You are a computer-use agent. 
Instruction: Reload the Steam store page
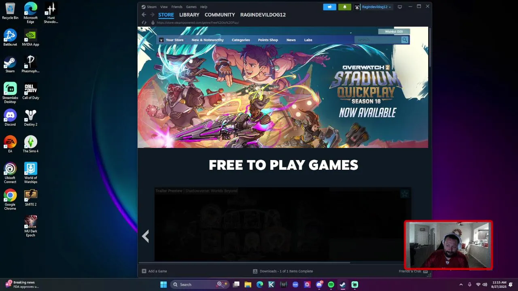(x=144, y=23)
